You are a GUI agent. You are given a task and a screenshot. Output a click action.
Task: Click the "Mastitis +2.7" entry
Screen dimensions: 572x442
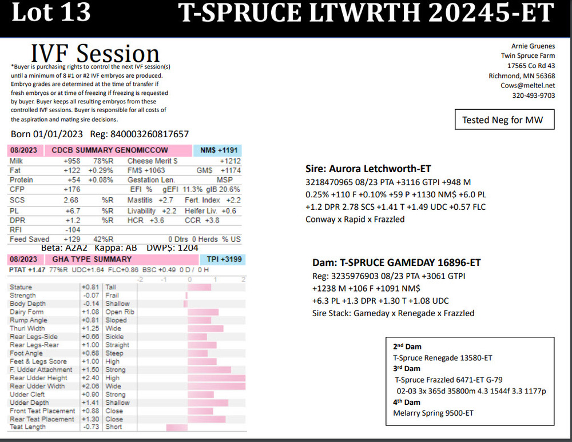[x=150, y=200]
